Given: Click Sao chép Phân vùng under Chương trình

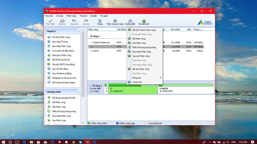Looking at the screenshot, I should coord(61,116).
